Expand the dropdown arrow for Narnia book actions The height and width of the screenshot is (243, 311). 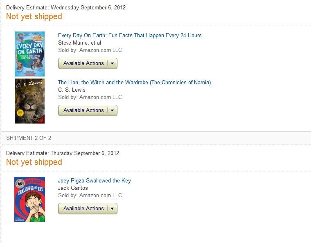coord(113,110)
